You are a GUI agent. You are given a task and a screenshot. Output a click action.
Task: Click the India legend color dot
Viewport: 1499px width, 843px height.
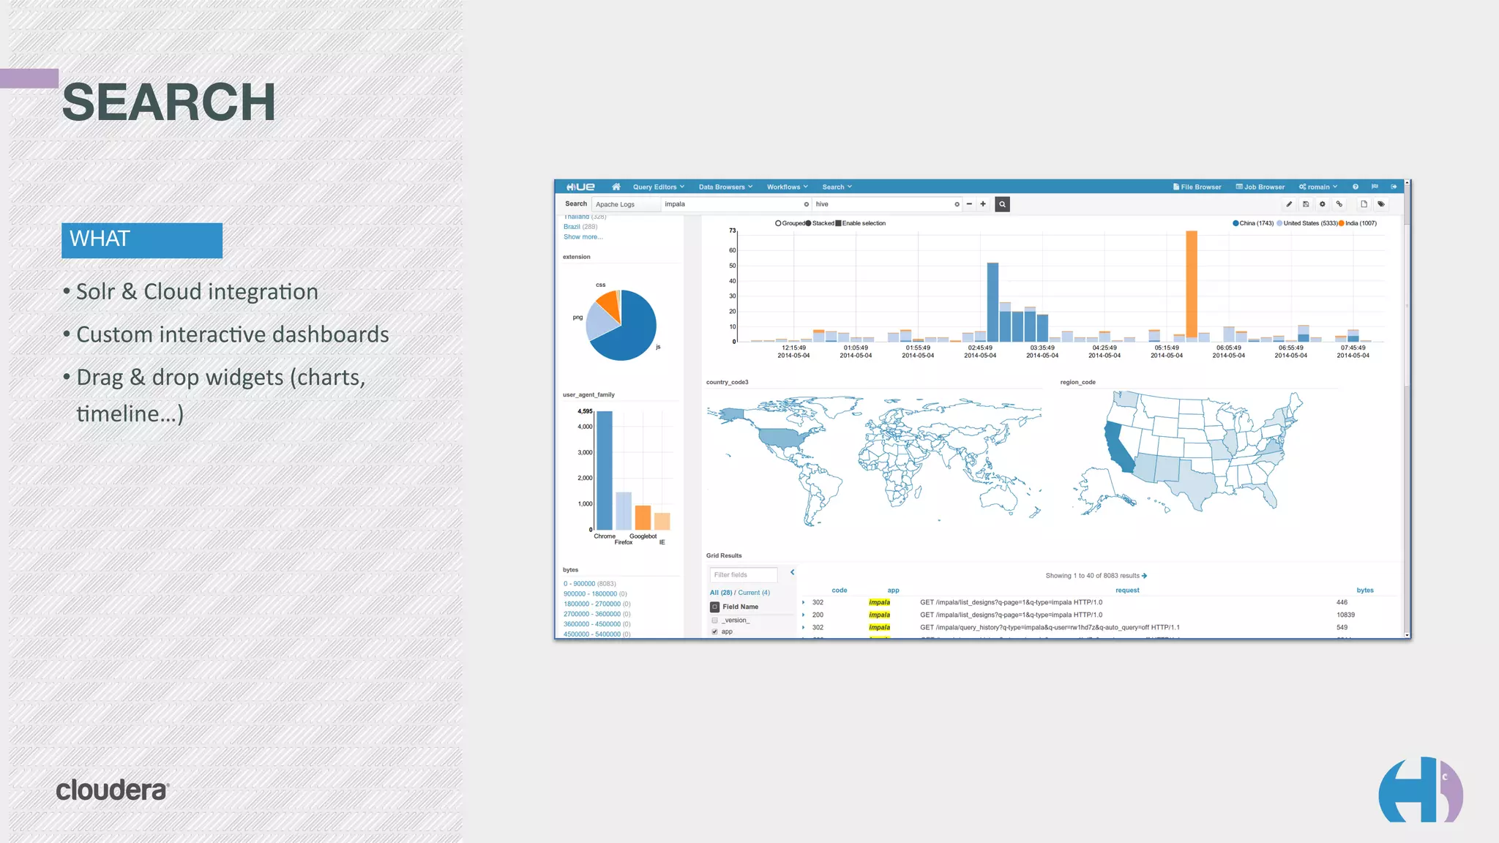(x=1341, y=223)
